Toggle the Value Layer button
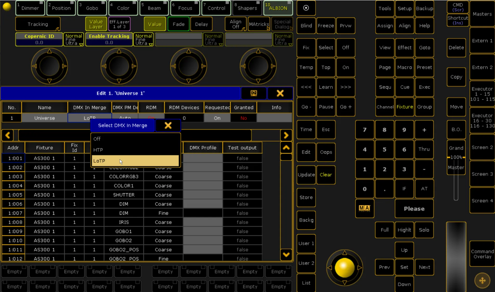495x292 pixels. (x=96, y=24)
